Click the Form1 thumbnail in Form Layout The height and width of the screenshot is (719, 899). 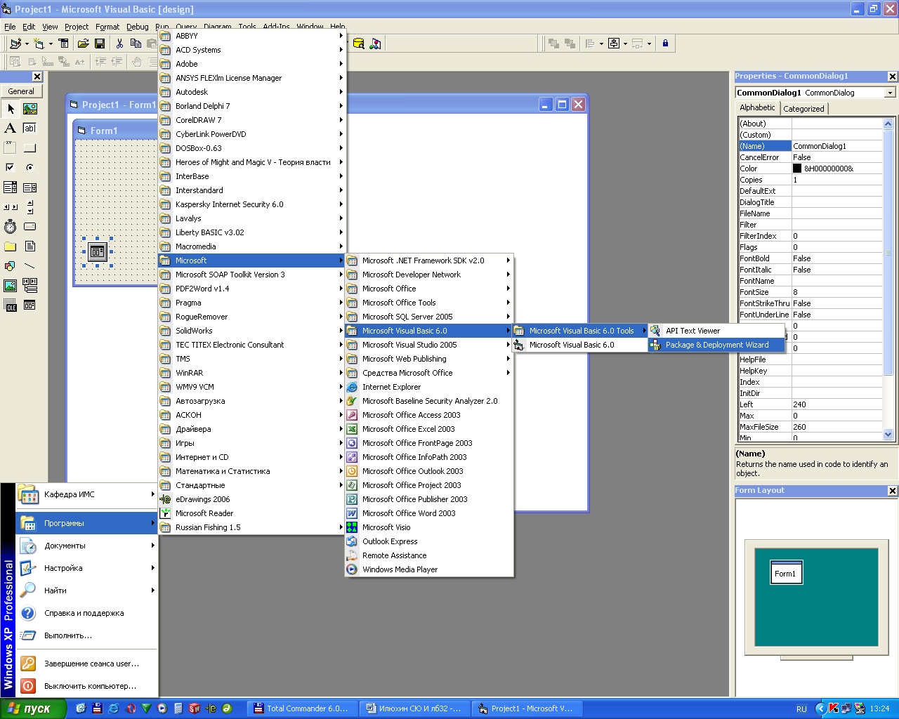point(786,572)
